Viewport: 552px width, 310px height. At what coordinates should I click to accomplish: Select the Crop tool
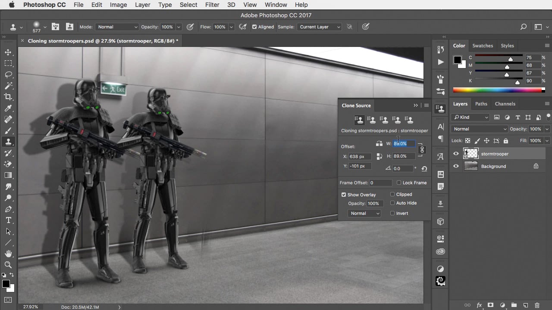pyautogui.click(x=8, y=97)
